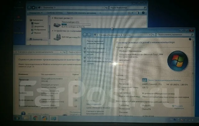Image resolution: width=199 pixels, height=126 pixels.
Task: Open Дополнительные параметры системы link
Action: pos(99,62)
